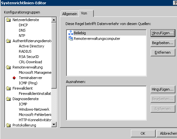Screen dimensions: 177x139
Task: Click the Remoteverwaltungscomputer computer icon
Action: [71, 39]
